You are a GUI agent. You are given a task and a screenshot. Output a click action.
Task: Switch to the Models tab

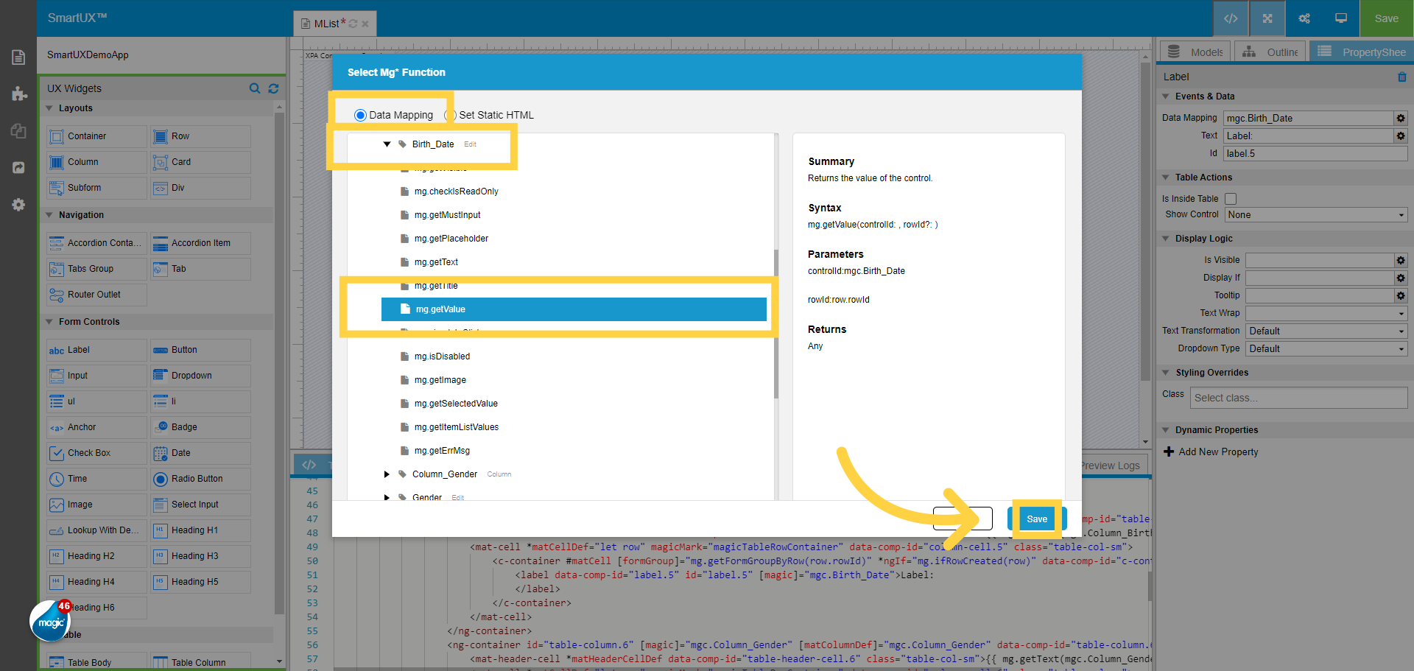(1194, 51)
